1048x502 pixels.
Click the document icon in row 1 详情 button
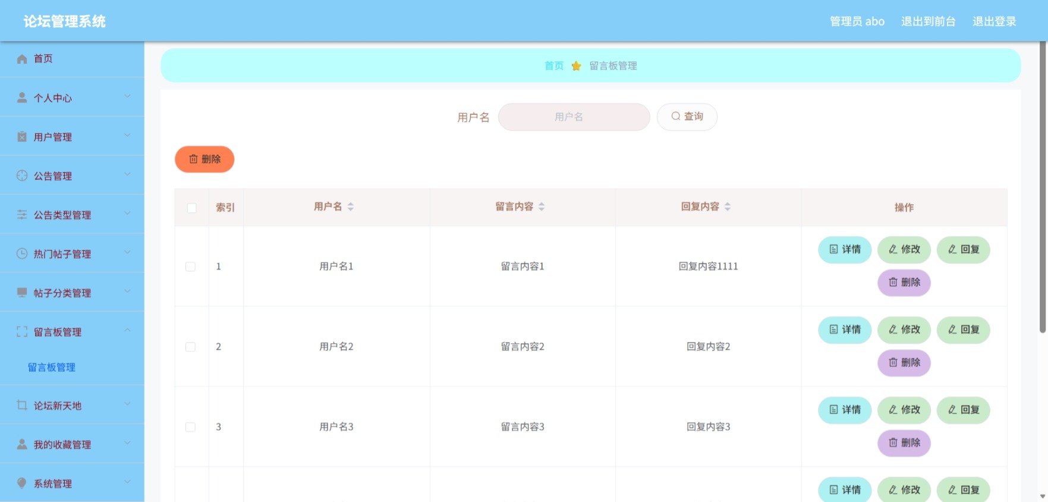click(834, 249)
